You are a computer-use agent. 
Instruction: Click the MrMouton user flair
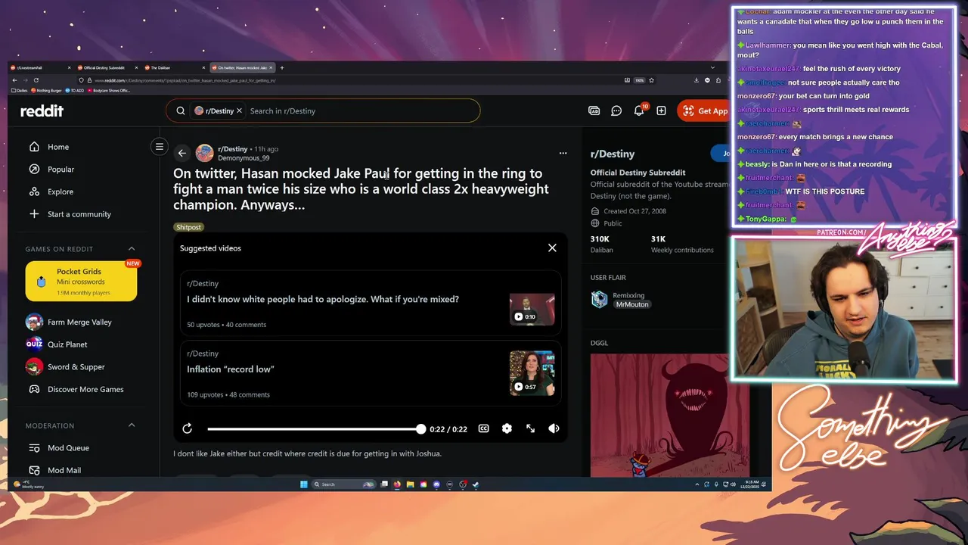tap(632, 304)
